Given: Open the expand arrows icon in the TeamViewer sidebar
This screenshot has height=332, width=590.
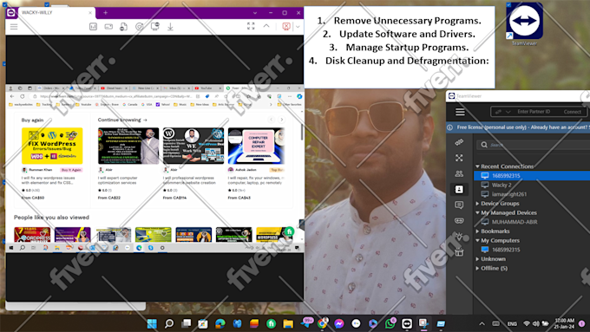Looking at the screenshot, I should [459, 158].
